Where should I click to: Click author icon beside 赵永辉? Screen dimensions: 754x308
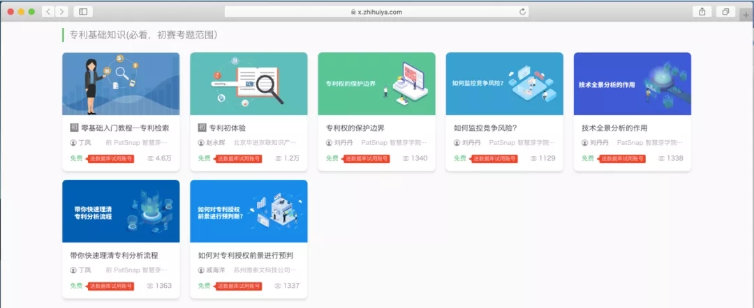201,143
